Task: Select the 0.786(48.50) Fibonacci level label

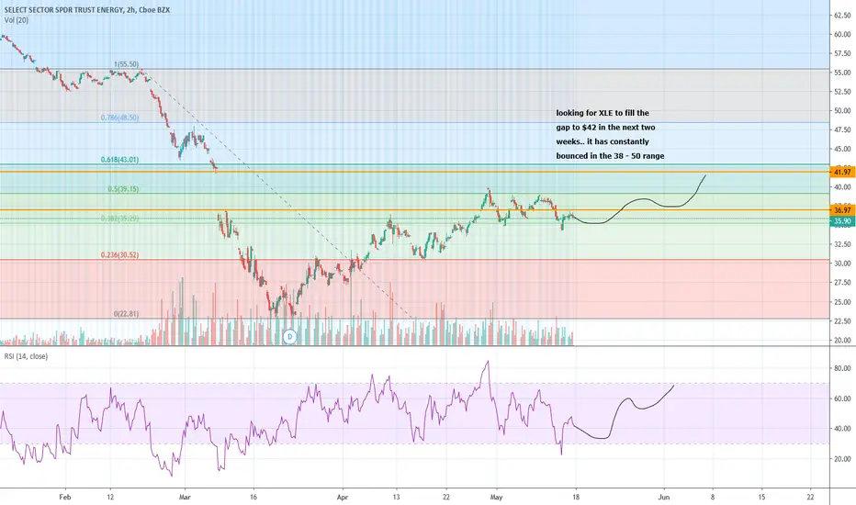Action: pos(119,118)
